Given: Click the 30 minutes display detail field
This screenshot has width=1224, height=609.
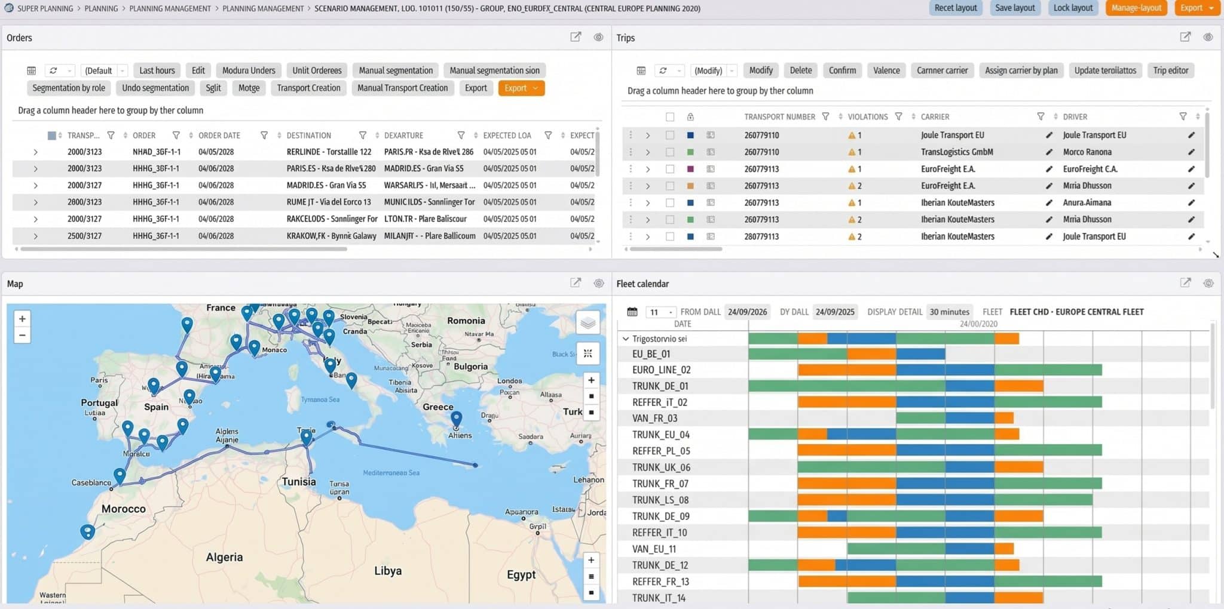Looking at the screenshot, I should (949, 312).
